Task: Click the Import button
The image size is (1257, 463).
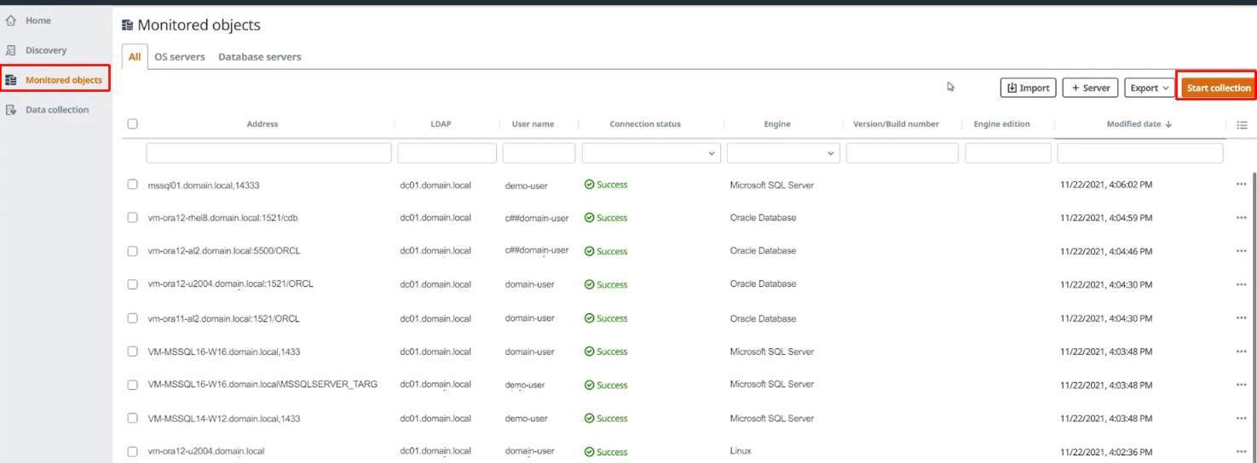Action: [1029, 88]
